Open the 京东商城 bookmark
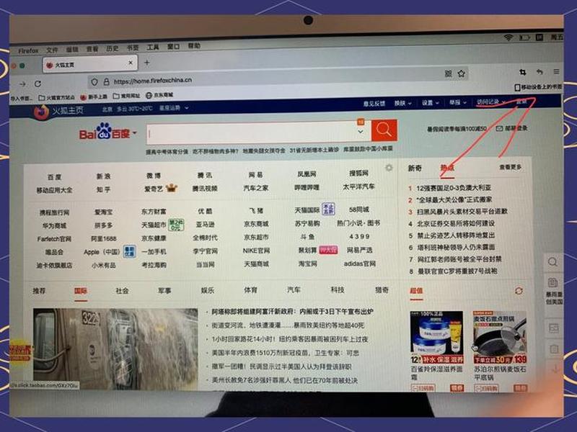This screenshot has height=432, width=577. point(159,95)
